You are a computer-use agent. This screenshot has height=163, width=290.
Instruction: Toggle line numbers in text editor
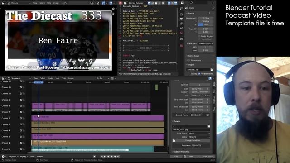coord(169,3)
